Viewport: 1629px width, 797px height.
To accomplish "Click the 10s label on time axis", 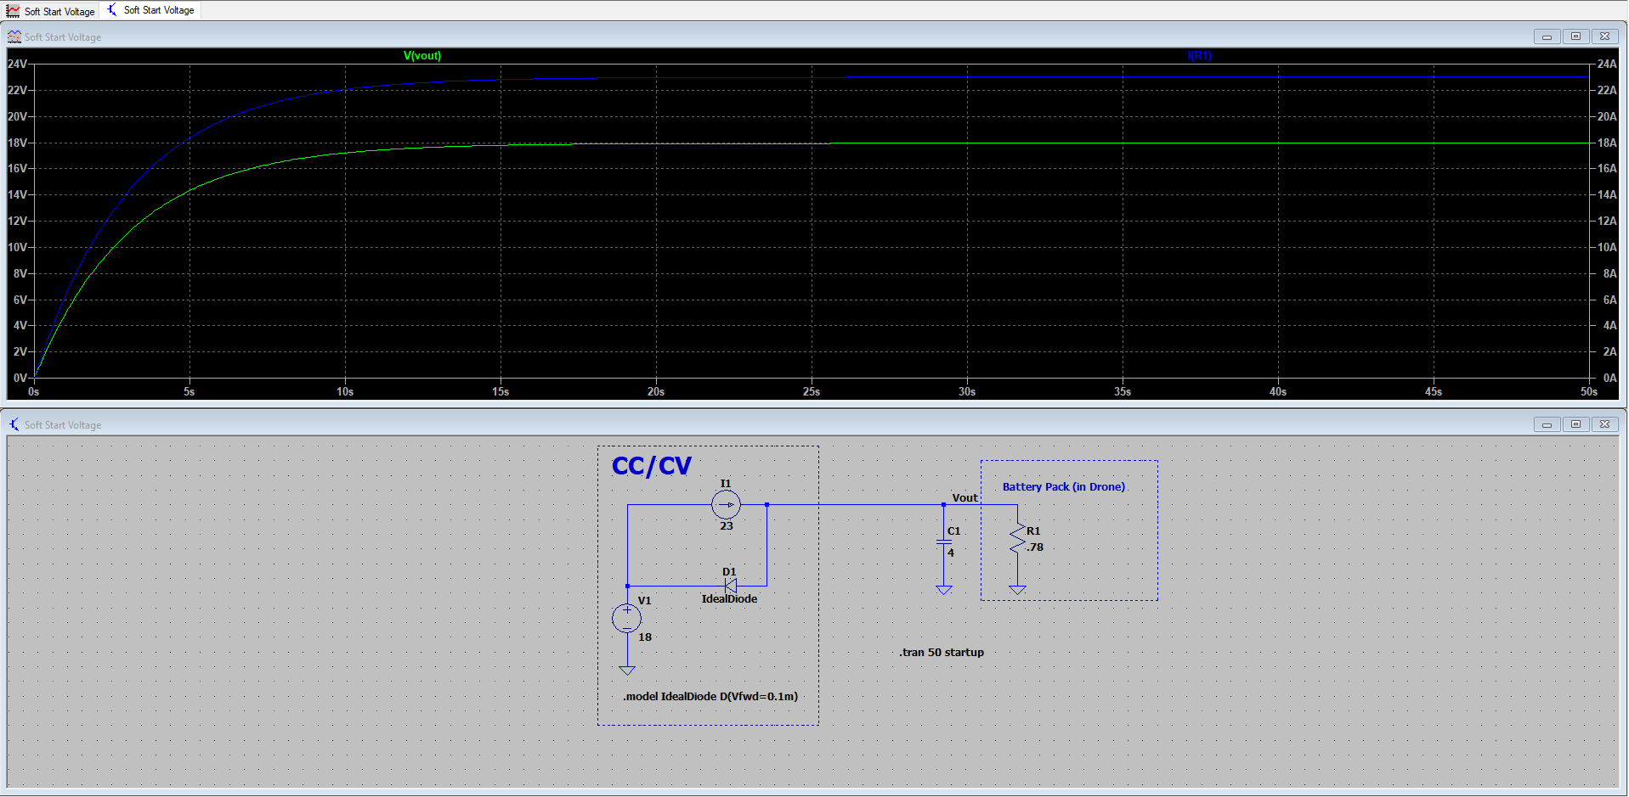I will point(345,392).
